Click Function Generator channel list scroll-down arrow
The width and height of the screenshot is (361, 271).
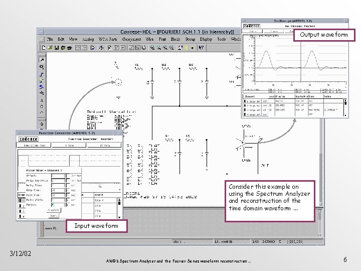pyautogui.click(x=119, y=217)
